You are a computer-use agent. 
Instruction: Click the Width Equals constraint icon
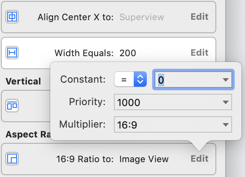(12, 53)
